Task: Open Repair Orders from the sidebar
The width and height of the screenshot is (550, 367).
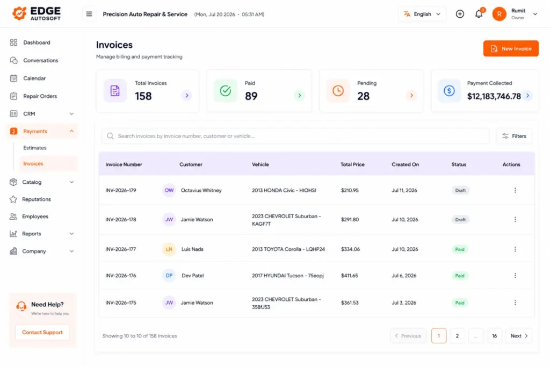Action: point(40,96)
